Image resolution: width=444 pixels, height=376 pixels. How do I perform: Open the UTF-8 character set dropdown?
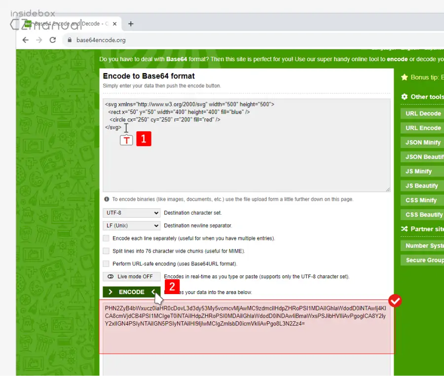pos(131,213)
